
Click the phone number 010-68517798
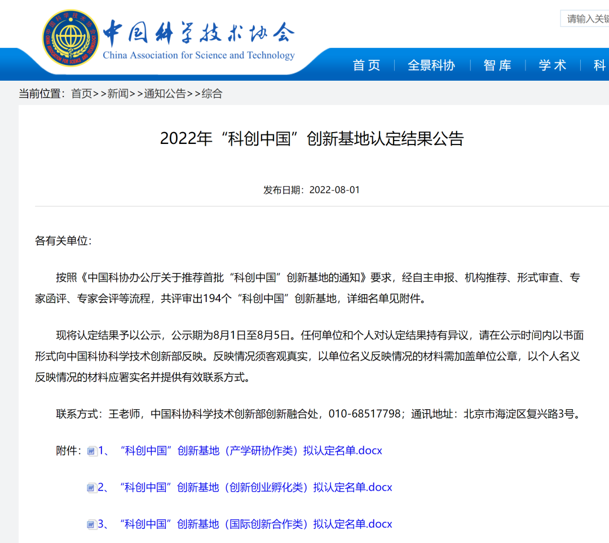tap(364, 414)
